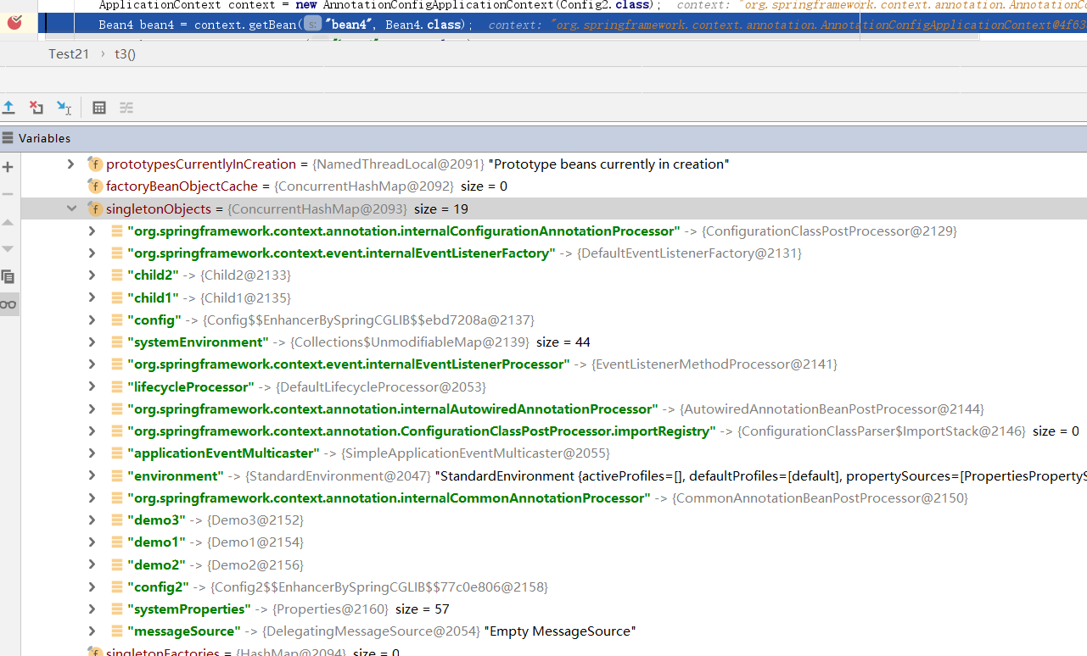
Task: Expand the "config2" entry
Action: pyautogui.click(x=92, y=587)
